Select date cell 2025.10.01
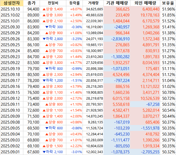 (x=12, y=21)
